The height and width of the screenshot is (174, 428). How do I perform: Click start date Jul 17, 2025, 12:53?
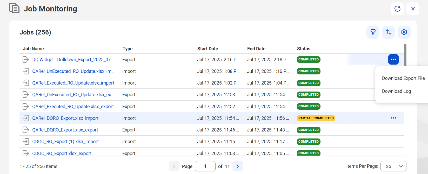click(x=218, y=95)
